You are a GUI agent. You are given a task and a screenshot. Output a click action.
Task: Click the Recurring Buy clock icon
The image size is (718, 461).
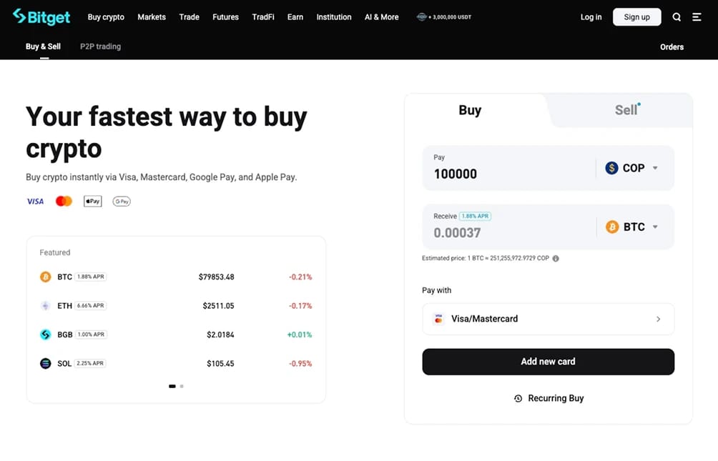pos(518,399)
